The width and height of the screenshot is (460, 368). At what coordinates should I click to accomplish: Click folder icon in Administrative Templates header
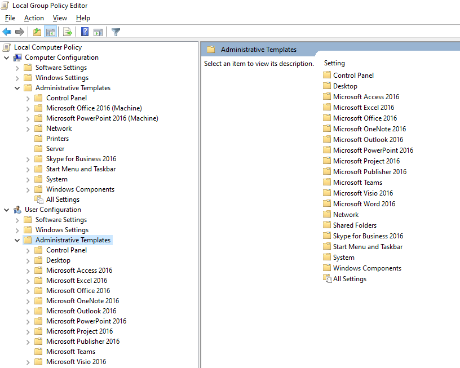coord(211,49)
